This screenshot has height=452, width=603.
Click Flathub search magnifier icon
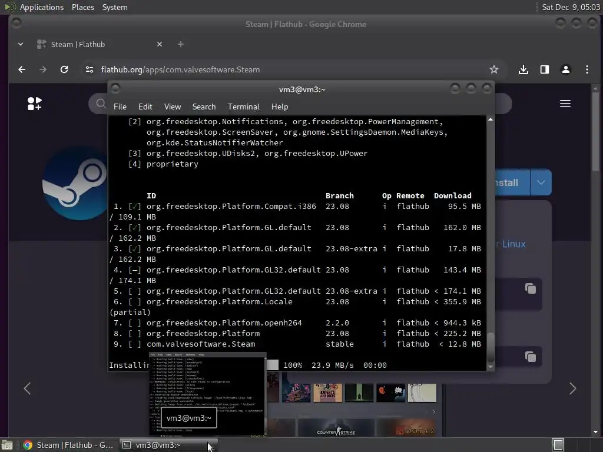[x=101, y=104]
